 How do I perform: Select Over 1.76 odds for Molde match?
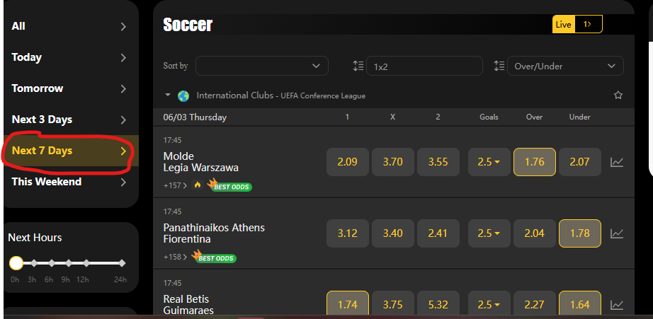pos(535,162)
